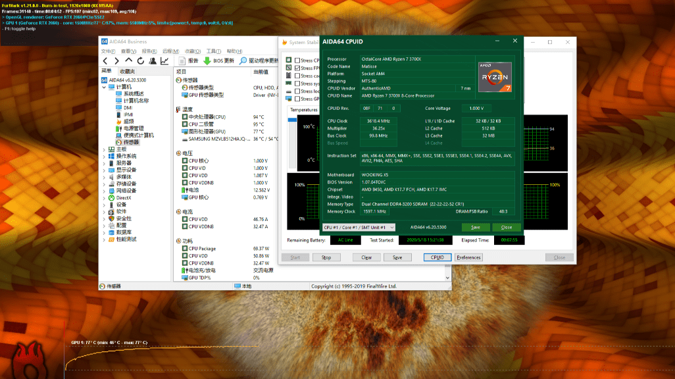Open the CPU #1 / Core #1 dropdown
This screenshot has height=379, width=675.
click(359, 228)
